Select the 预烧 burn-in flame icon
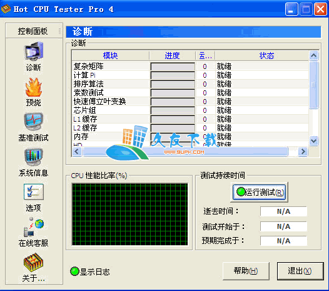 pyautogui.click(x=34, y=87)
